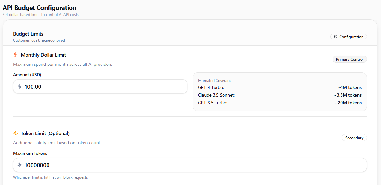Viewport: 381px width, 185px height.
Task: Click the customer ID cust_acmeco_prod
Action: [x=48, y=41]
